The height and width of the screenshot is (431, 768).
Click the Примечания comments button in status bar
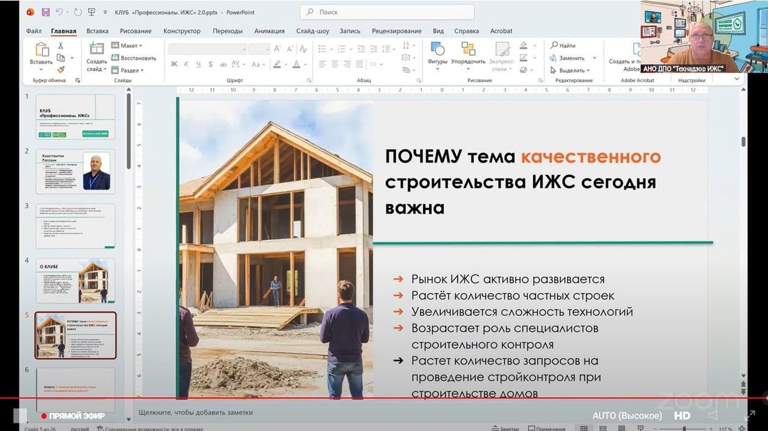tap(547, 428)
